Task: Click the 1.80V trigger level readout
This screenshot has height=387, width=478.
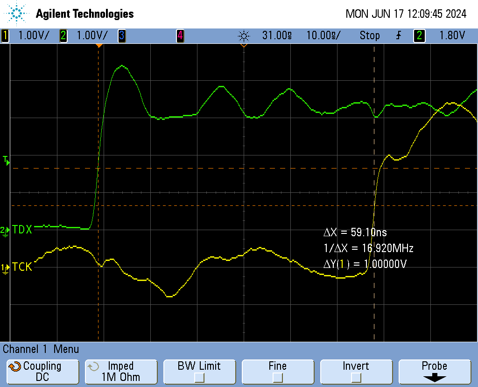Action: (x=452, y=35)
